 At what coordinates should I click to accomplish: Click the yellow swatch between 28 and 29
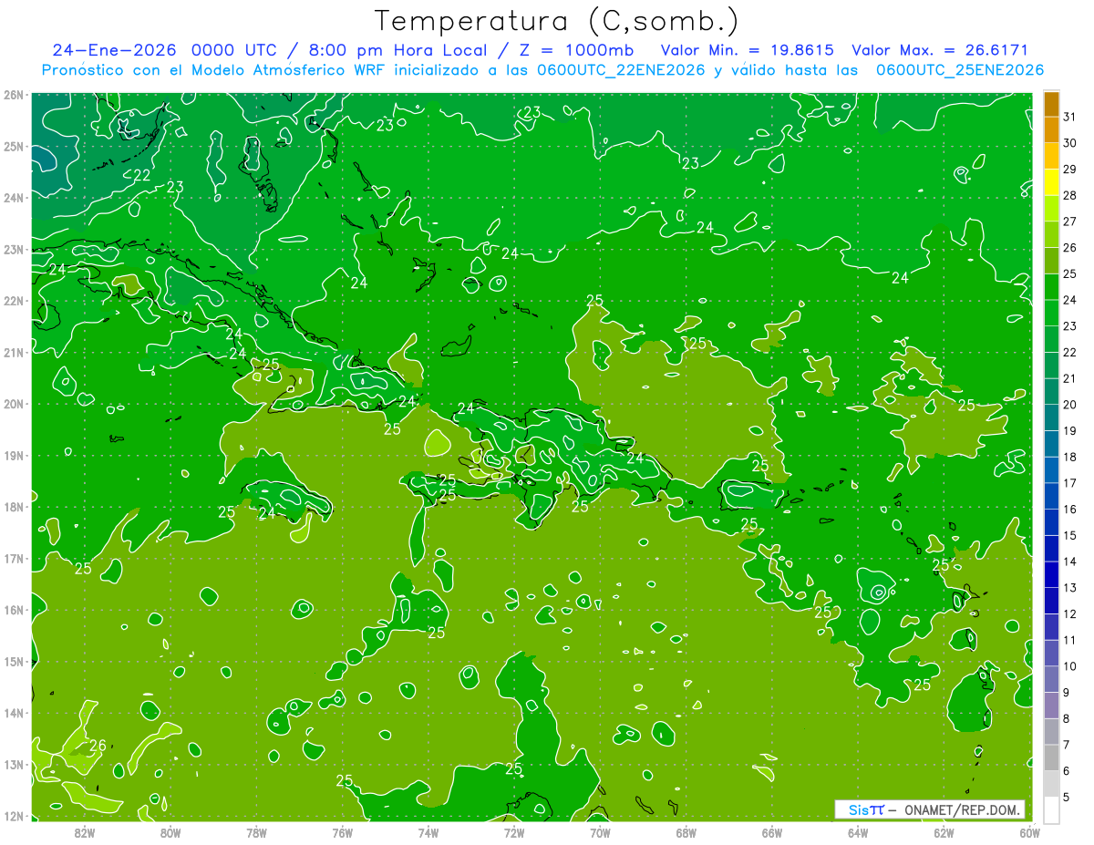point(1051,182)
